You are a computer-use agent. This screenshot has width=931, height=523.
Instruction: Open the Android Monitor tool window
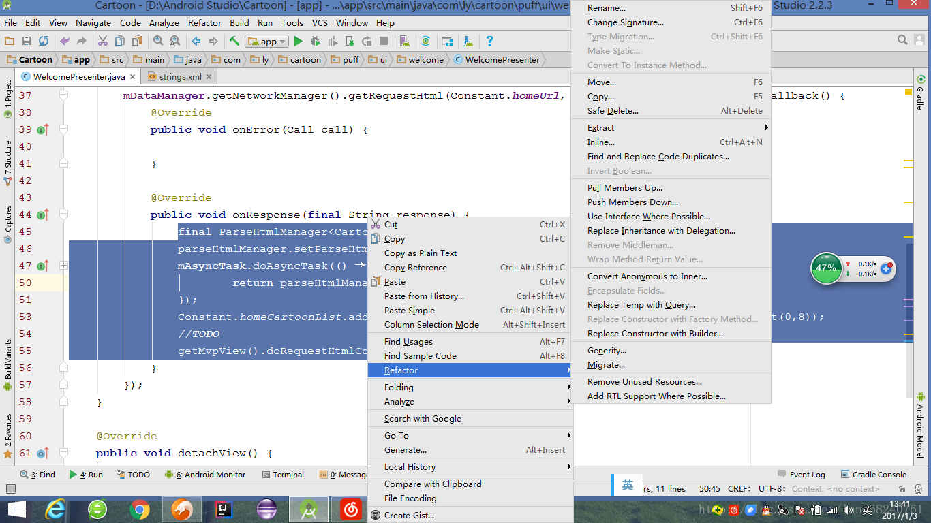click(x=204, y=475)
